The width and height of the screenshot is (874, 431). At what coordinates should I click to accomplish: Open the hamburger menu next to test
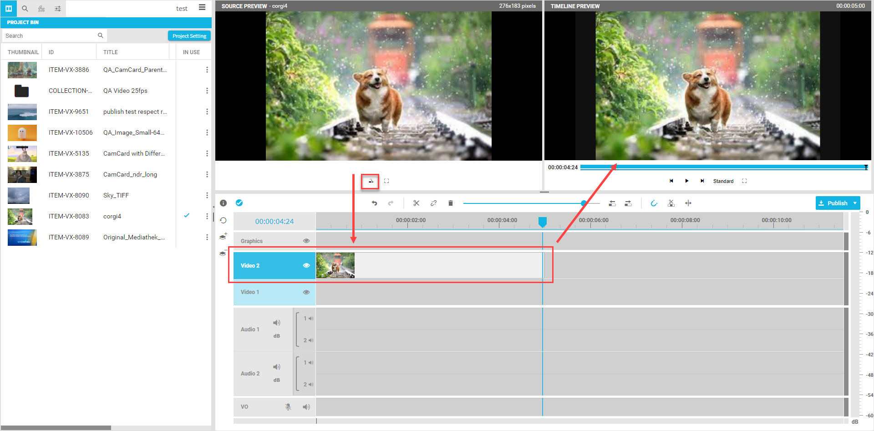pyautogui.click(x=202, y=7)
